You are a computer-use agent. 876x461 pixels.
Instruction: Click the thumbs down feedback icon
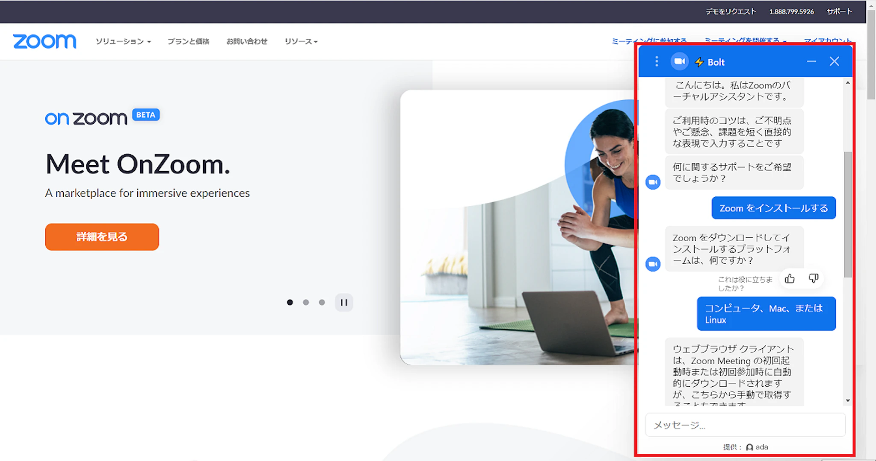pyautogui.click(x=814, y=278)
